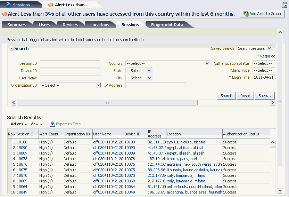Click the Session ID input field
Viewport: 289px width, 197px height.
pos(70,63)
